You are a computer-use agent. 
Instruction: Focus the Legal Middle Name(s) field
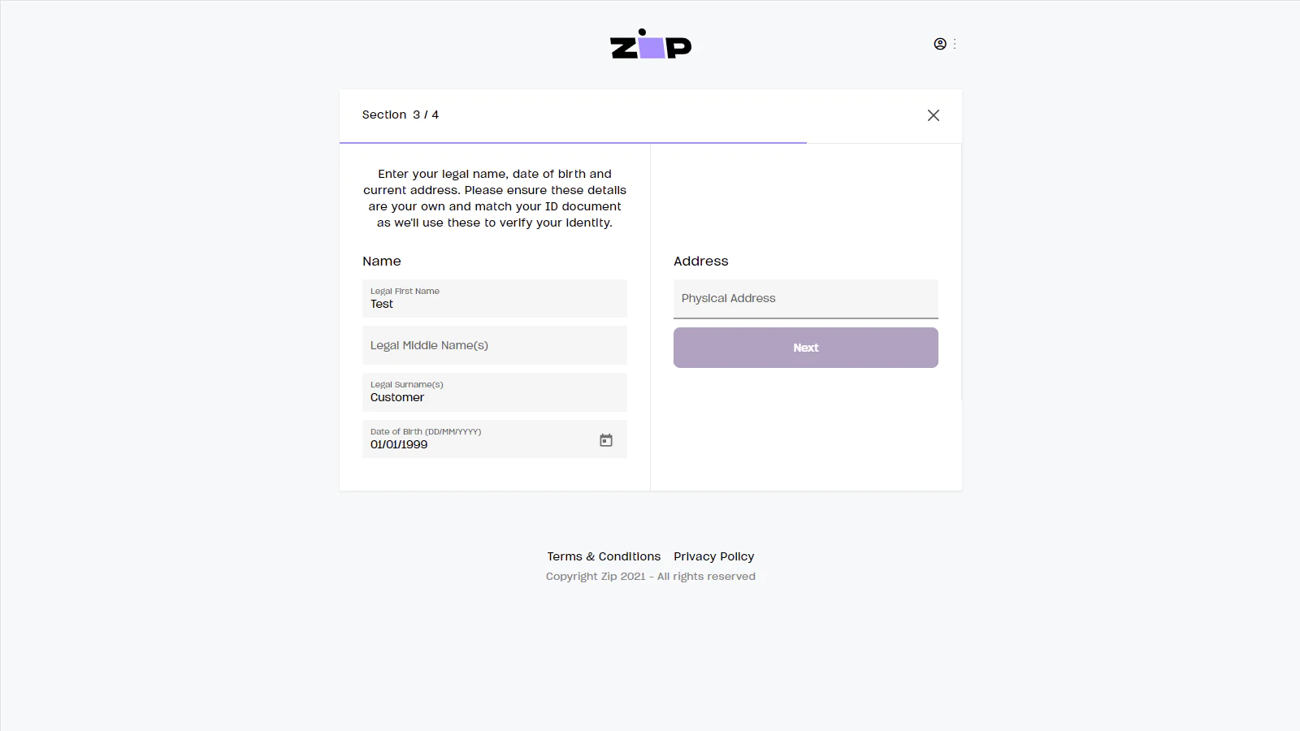point(494,345)
